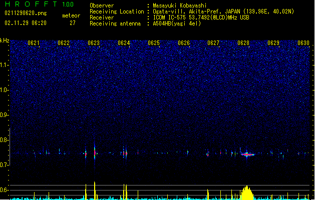Click the 0624 time marker
315x200 pixels.
point(124,43)
